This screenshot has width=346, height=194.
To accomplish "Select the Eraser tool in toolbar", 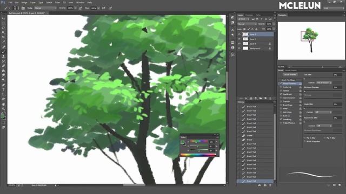I will point(3,66).
